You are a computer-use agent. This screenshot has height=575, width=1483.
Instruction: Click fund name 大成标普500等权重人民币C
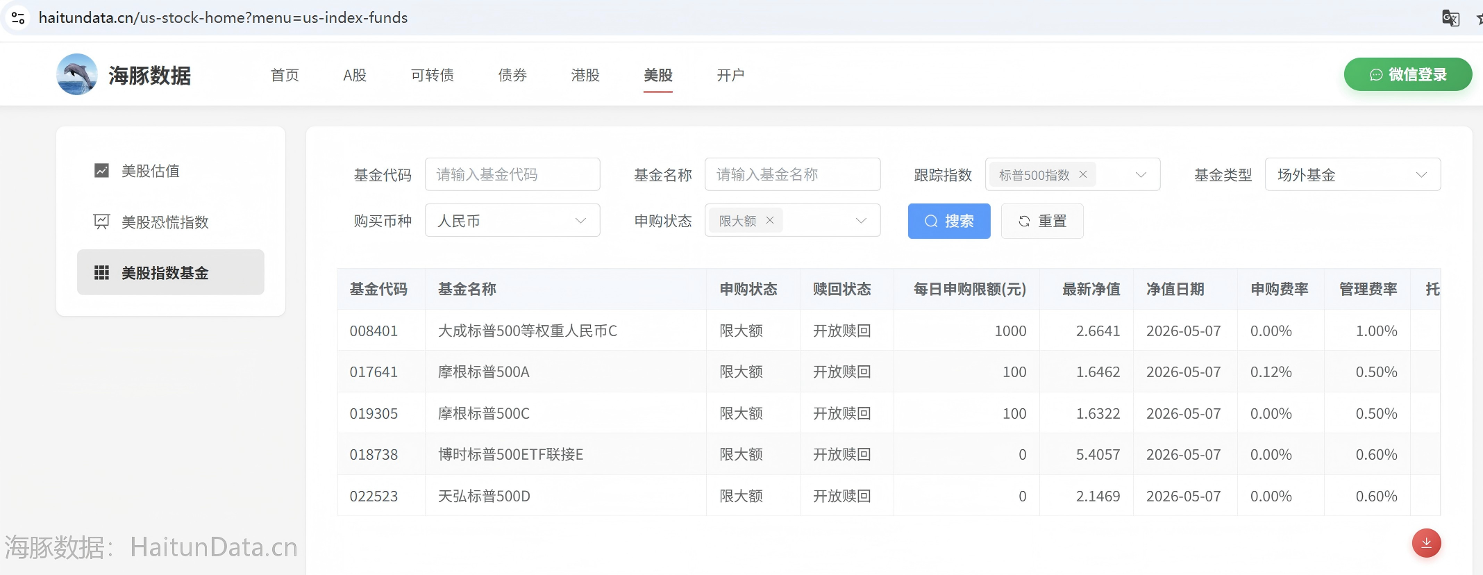click(x=528, y=331)
